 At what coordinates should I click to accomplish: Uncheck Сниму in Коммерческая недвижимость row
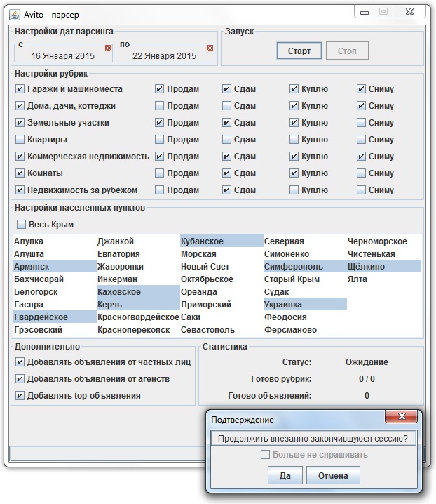[361, 157]
